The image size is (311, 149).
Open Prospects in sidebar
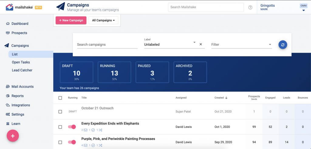click(x=19, y=33)
